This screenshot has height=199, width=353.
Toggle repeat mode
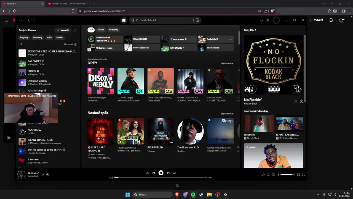(174, 173)
